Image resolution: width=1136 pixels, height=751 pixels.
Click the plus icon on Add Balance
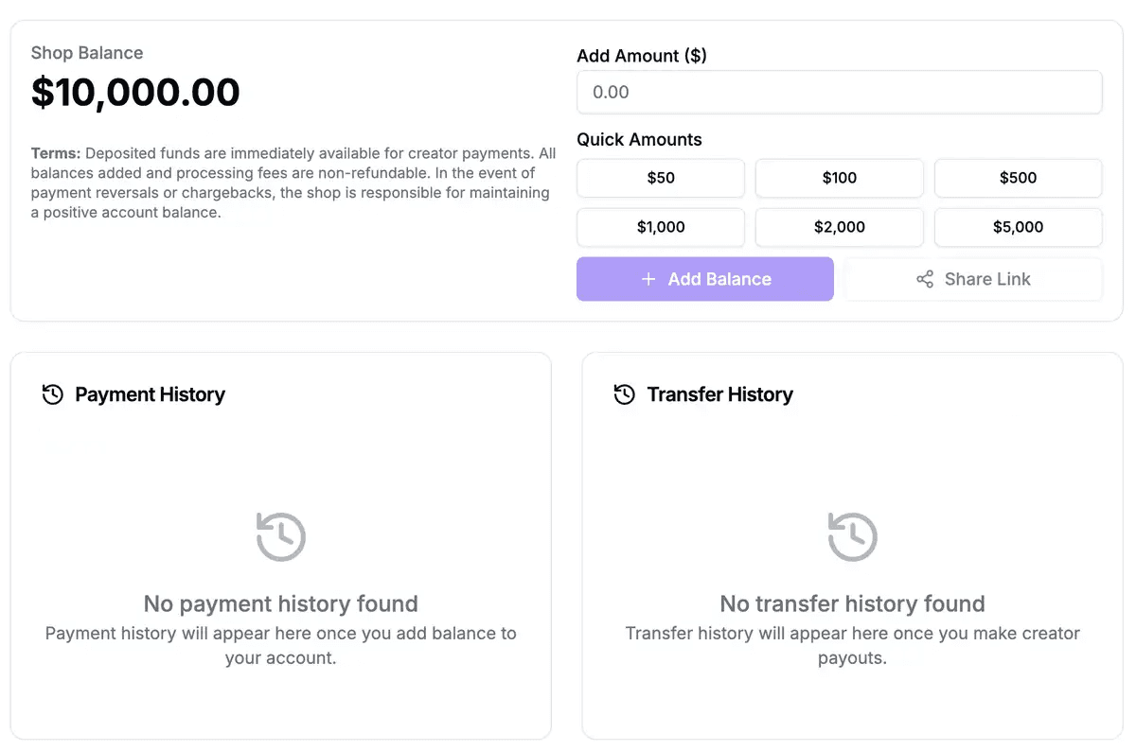tap(648, 279)
